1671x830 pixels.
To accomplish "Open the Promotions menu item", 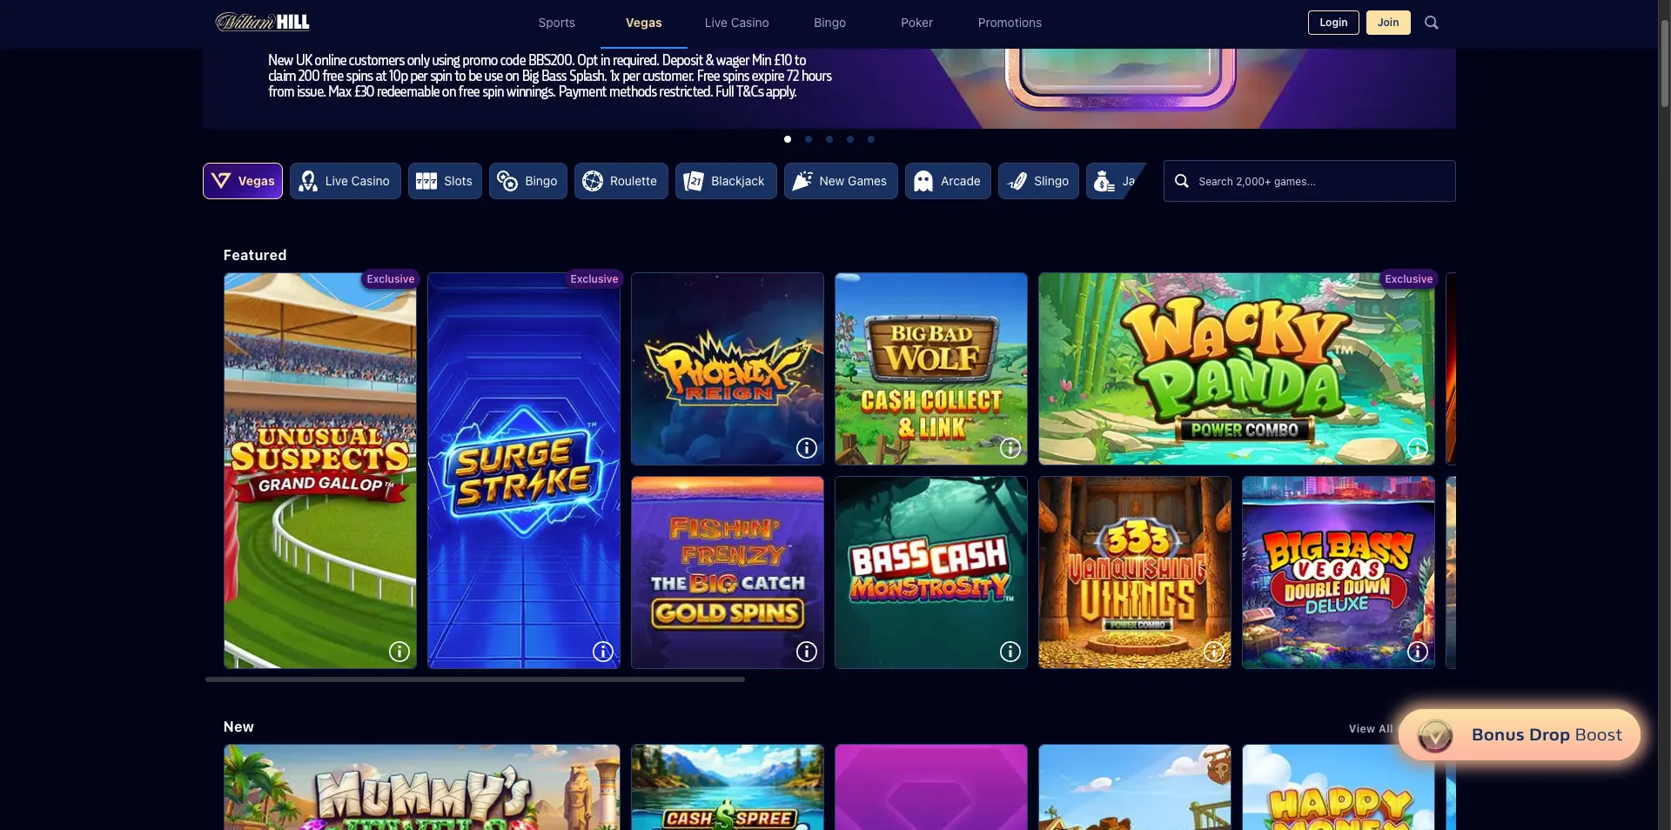I will 1009,23.
